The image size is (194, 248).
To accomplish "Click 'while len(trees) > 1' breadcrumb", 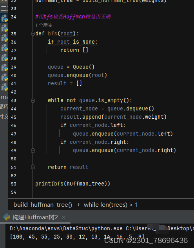I will (111, 205).
